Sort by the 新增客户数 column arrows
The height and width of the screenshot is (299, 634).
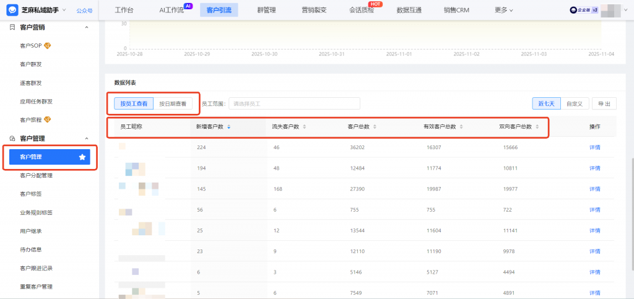click(x=229, y=127)
